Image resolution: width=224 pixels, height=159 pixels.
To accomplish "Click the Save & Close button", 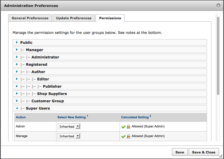I will click(203, 152).
